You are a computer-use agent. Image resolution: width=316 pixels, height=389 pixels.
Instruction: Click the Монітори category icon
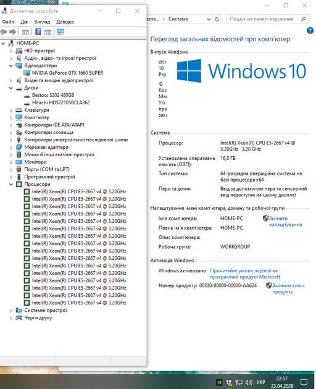tap(19, 162)
